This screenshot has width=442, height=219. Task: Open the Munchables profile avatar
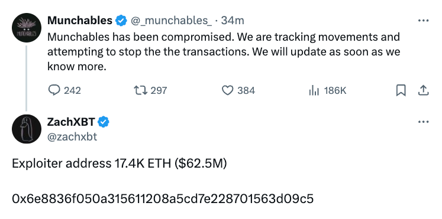[27, 28]
